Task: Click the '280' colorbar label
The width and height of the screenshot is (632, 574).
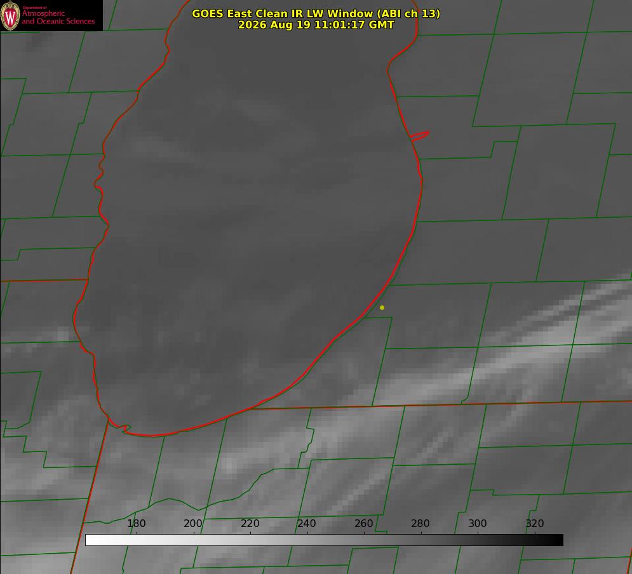Action: tap(420, 523)
